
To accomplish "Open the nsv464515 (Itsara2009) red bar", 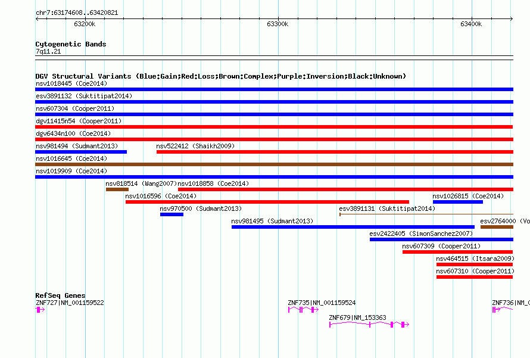I will coord(475,264).
